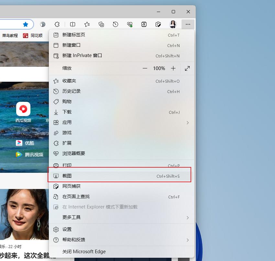Viewport: 275px width, 261px height.
Task: Open the split screen toolbar icon
Action: (x=73, y=24)
